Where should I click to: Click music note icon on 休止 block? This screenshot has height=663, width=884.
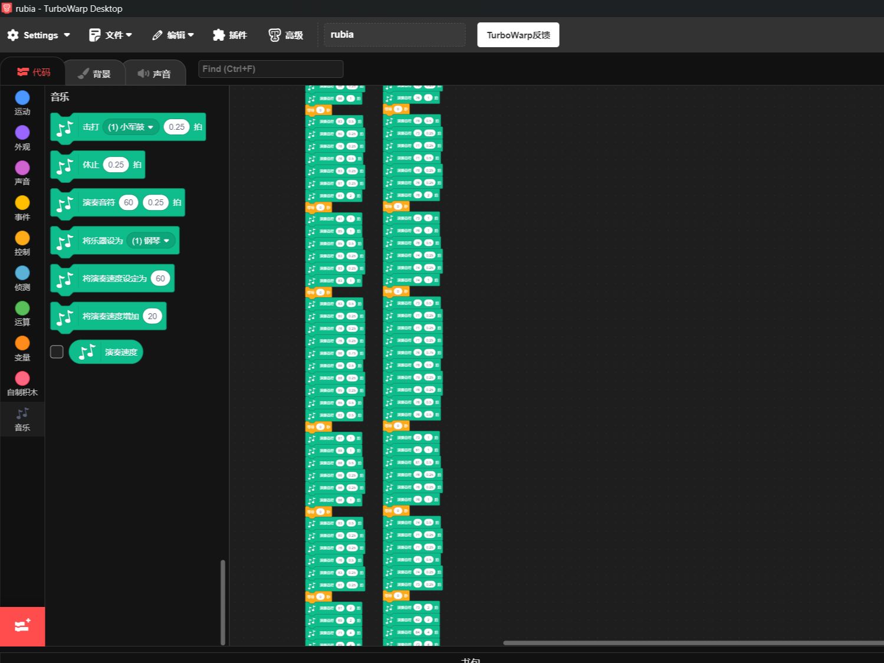click(65, 166)
